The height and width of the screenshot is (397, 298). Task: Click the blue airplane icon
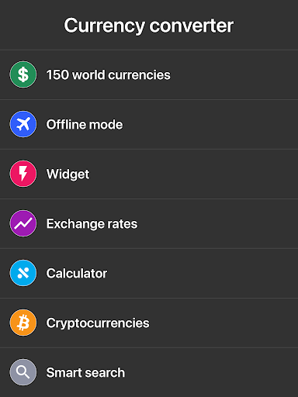tap(23, 124)
